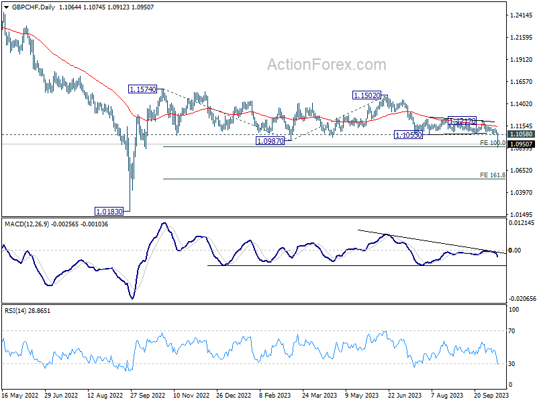The width and height of the screenshot is (537, 403).
Task: Click the 1.10580 price axis marker
Action: coord(521,134)
